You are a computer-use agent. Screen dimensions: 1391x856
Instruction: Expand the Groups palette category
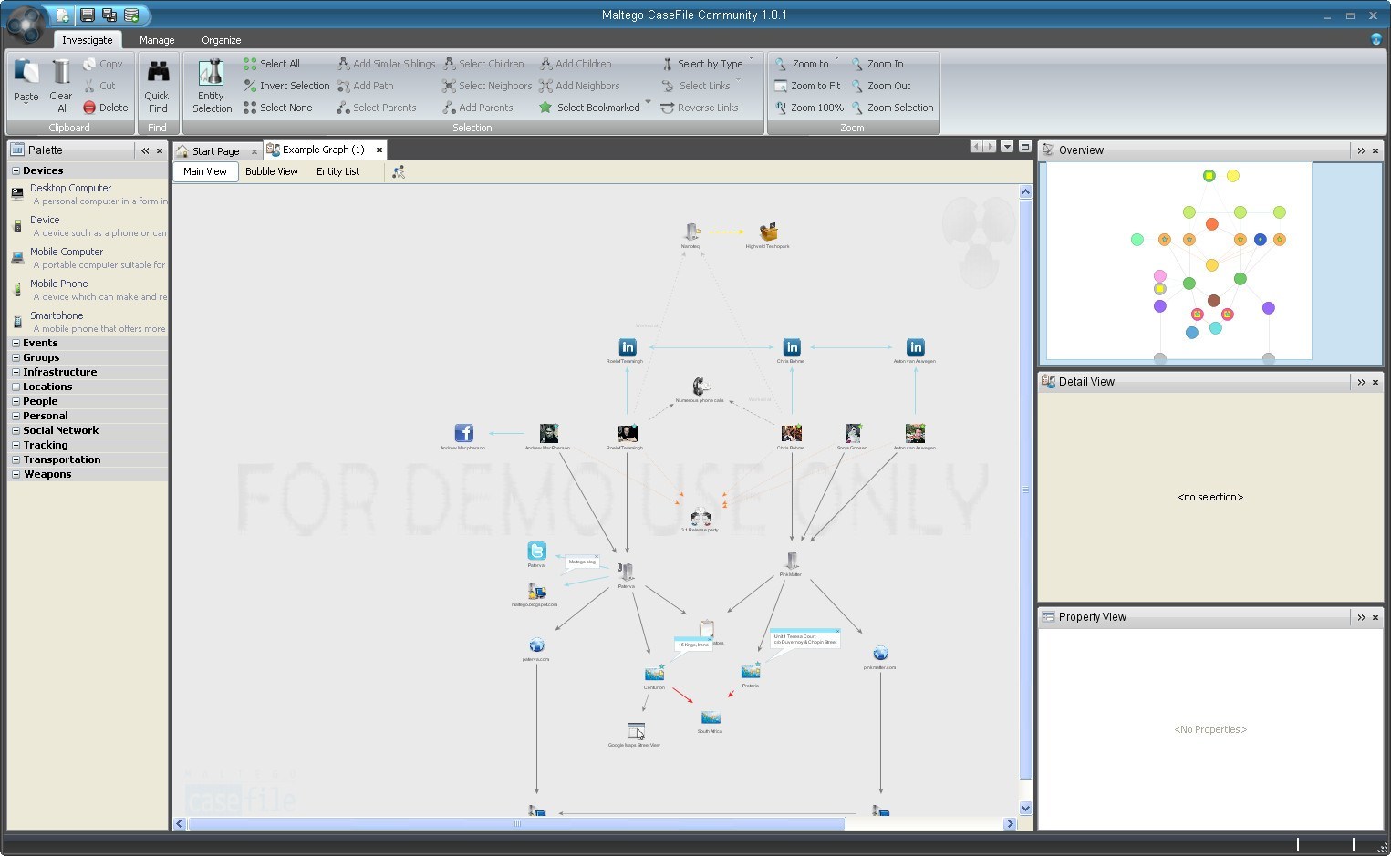point(16,357)
